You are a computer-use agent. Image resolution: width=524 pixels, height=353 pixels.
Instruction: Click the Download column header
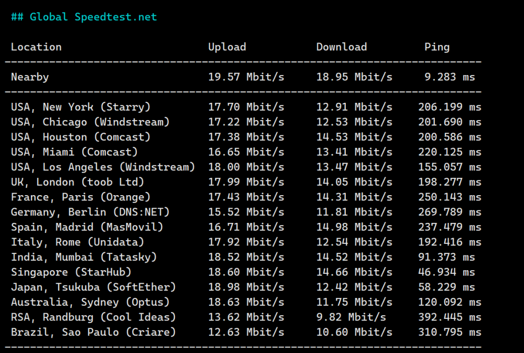pyautogui.click(x=341, y=47)
